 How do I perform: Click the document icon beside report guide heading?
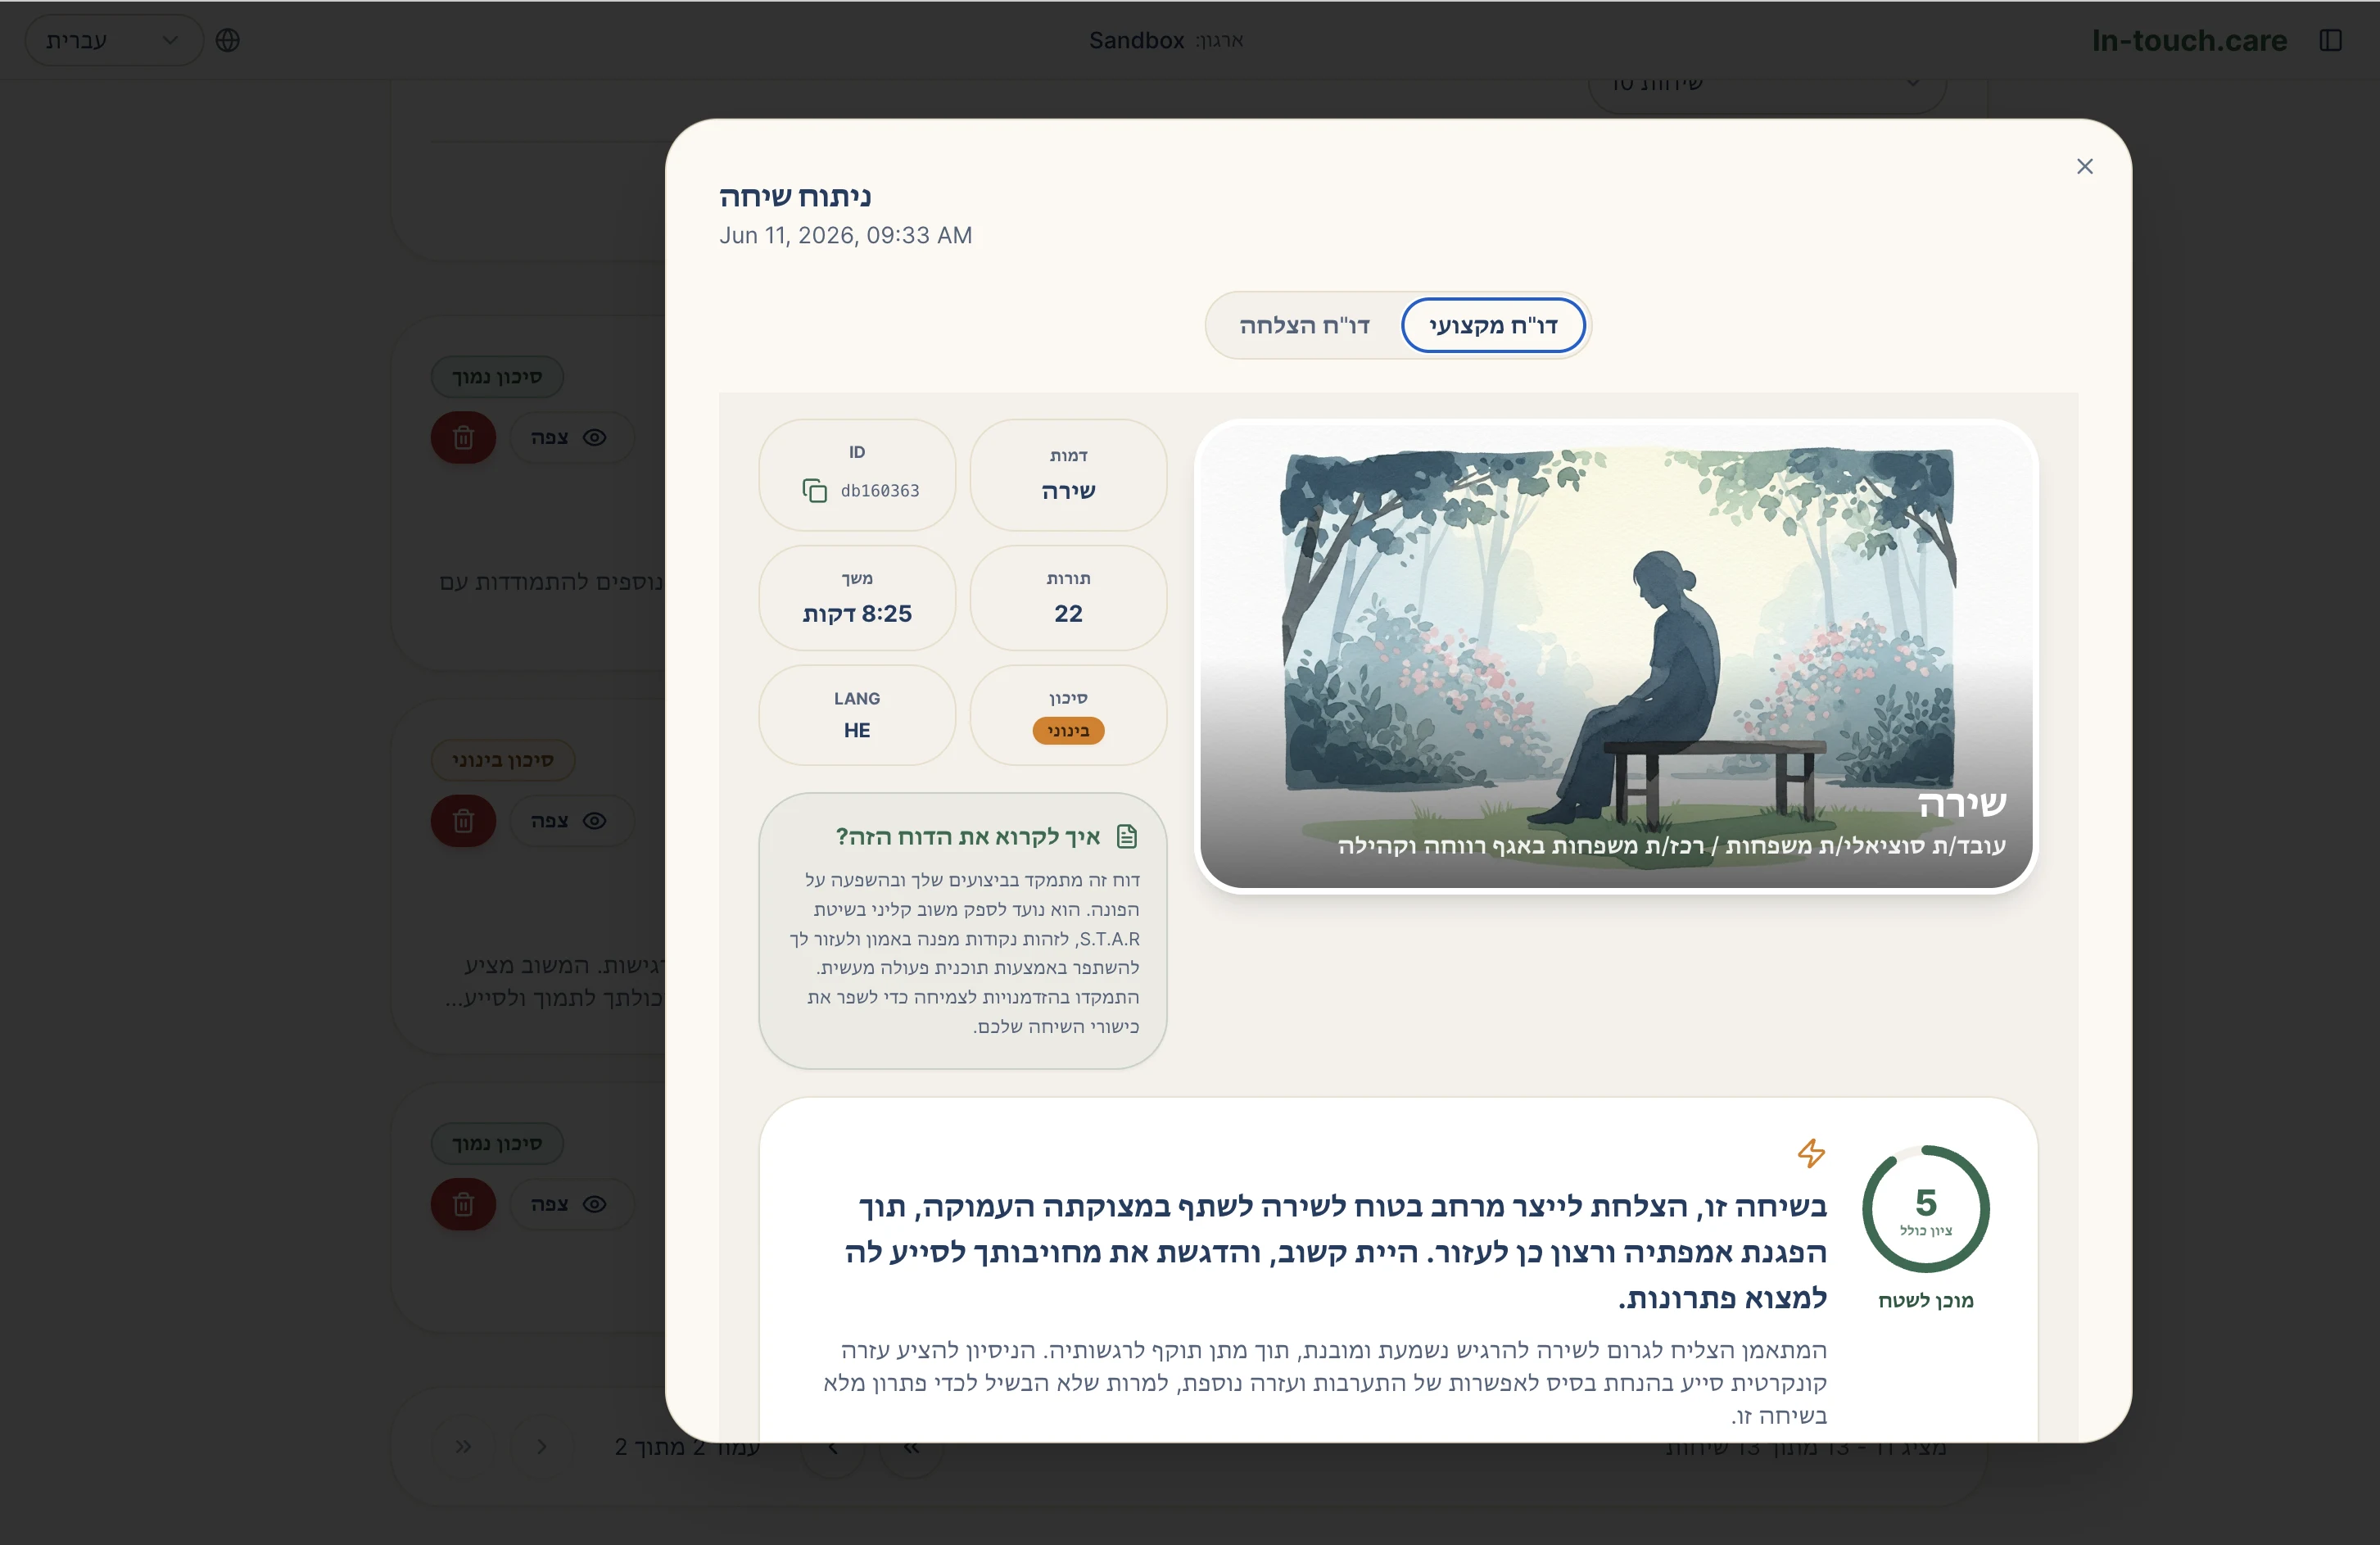(x=1127, y=836)
